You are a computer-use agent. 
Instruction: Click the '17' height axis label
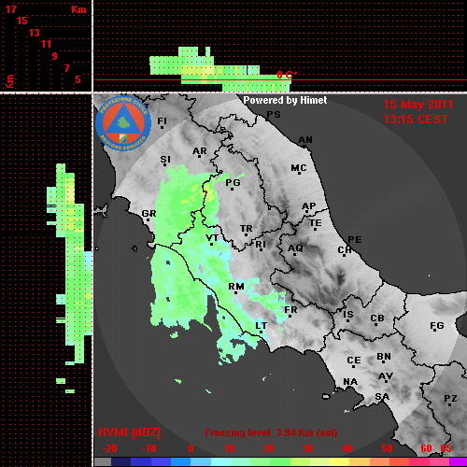(11, 9)
